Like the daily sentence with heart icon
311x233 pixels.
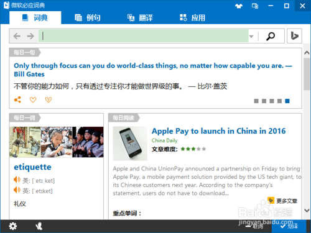pos(33,100)
